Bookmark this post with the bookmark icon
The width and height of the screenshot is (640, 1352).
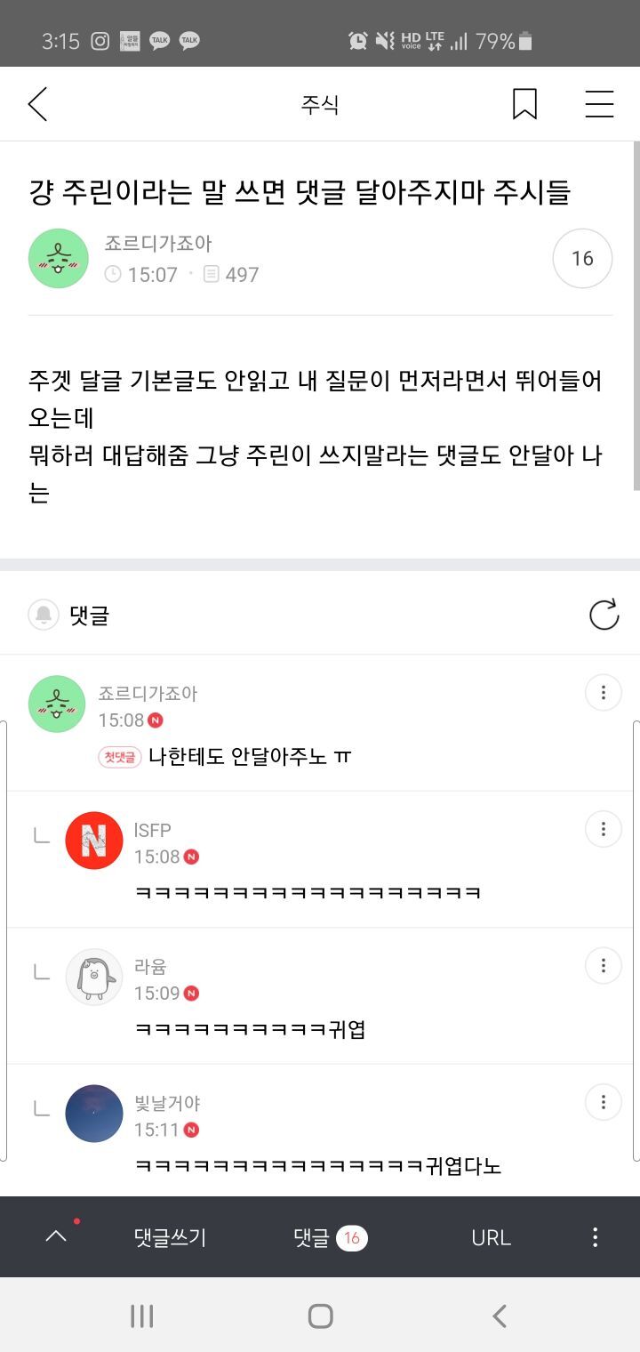coord(524,104)
